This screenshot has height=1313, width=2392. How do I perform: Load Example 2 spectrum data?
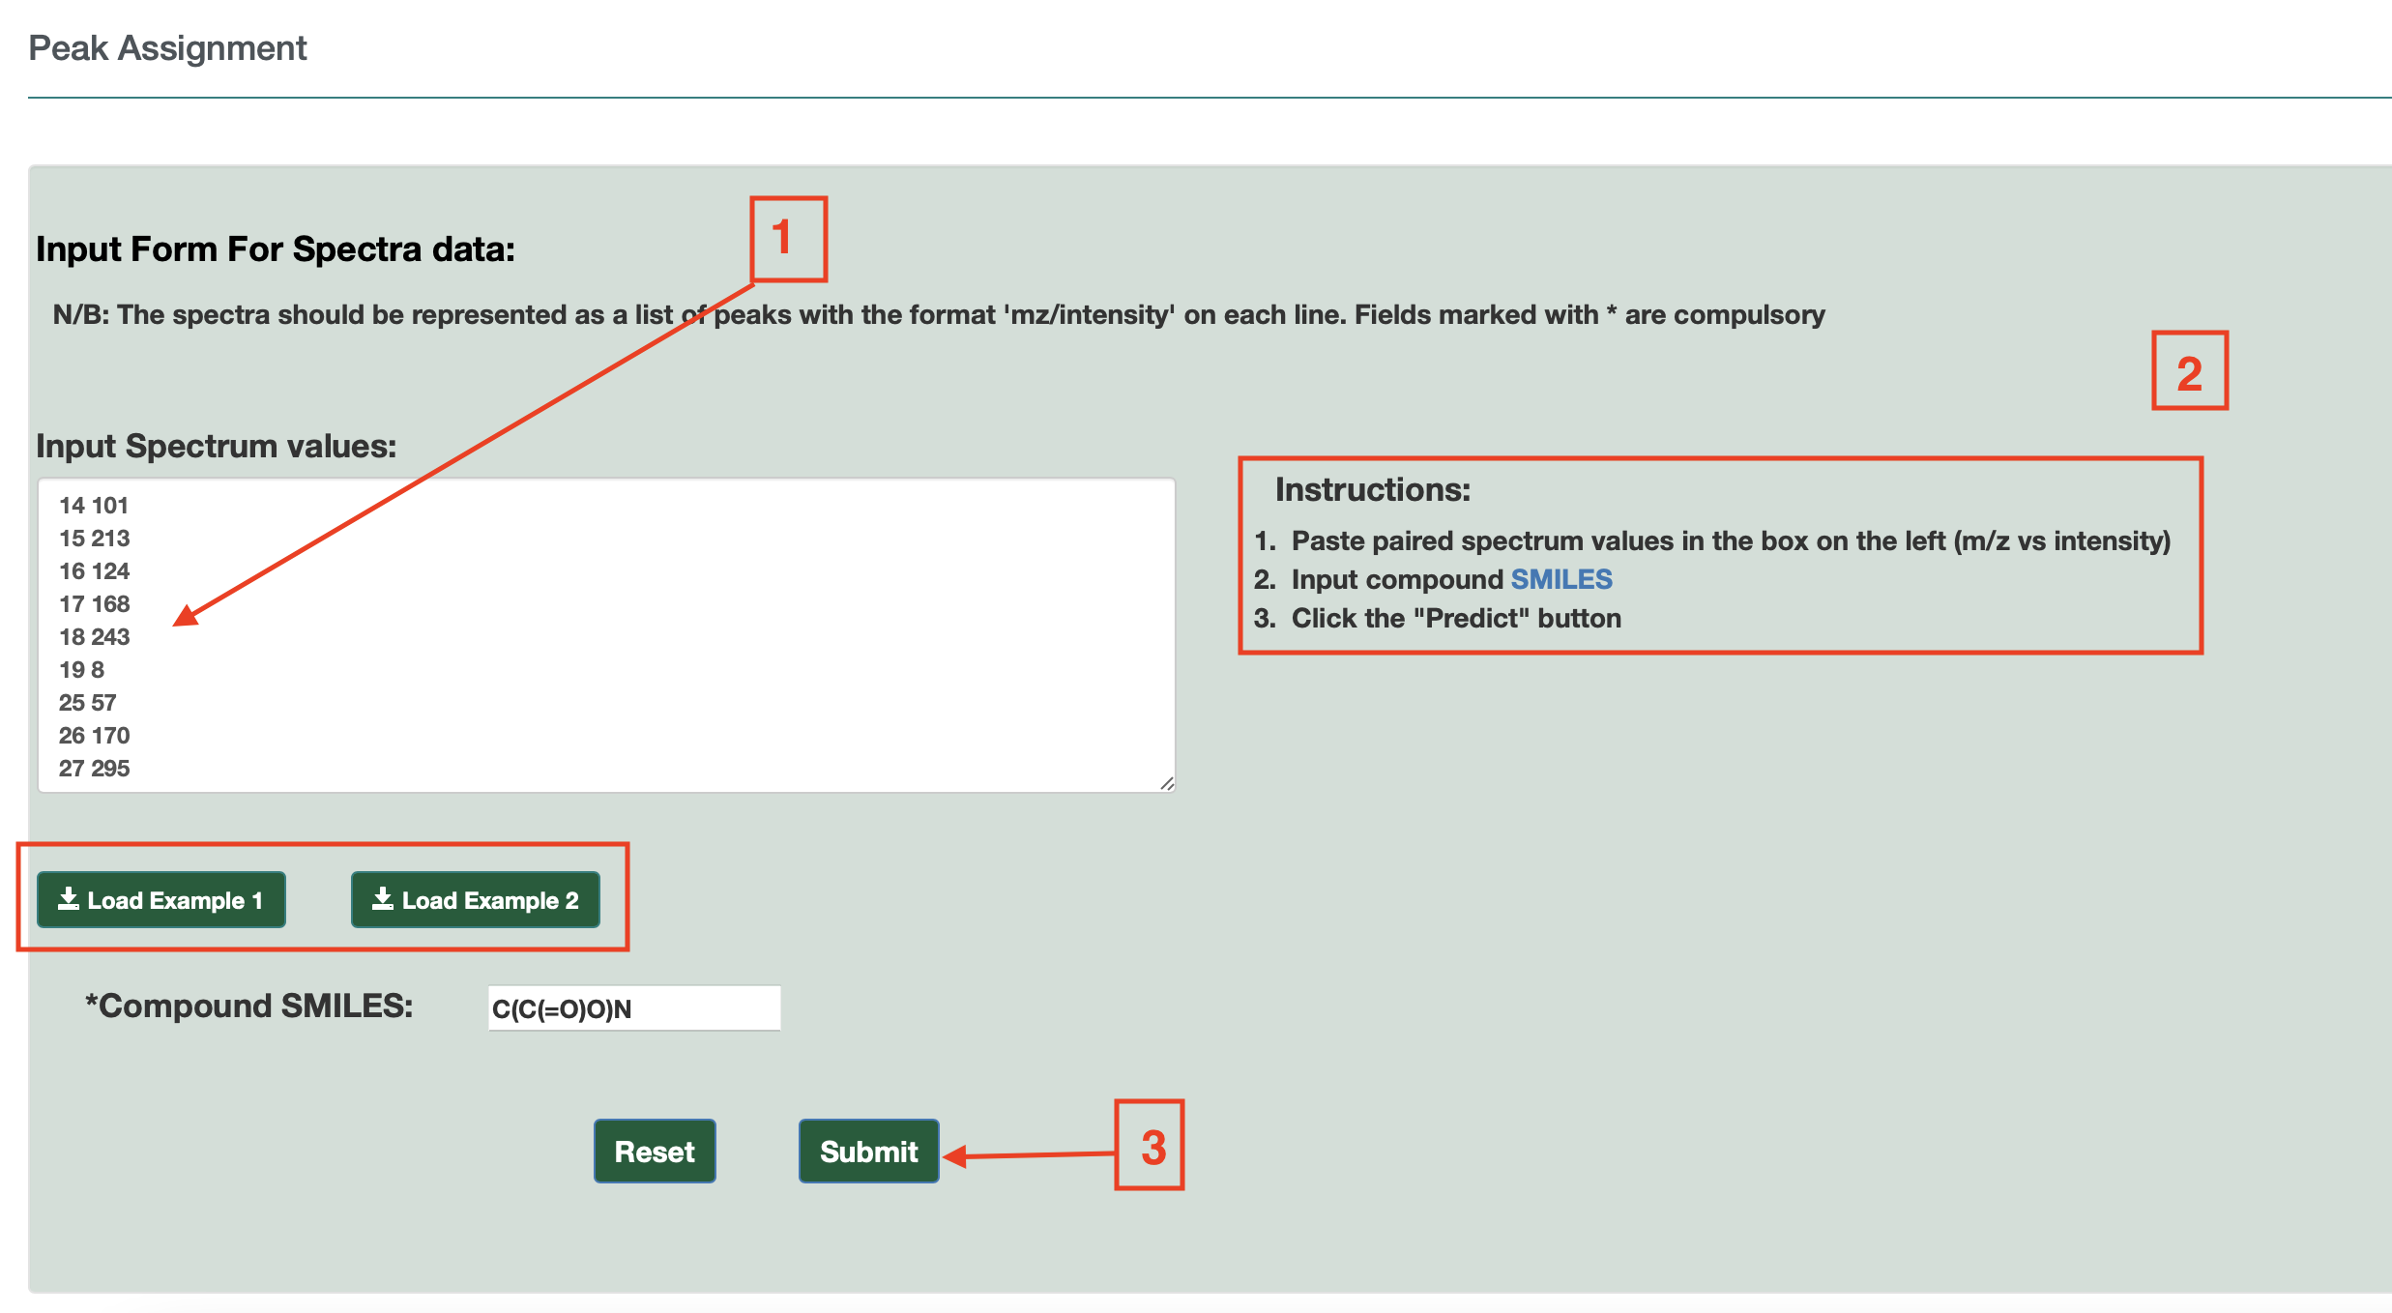point(476,899)
